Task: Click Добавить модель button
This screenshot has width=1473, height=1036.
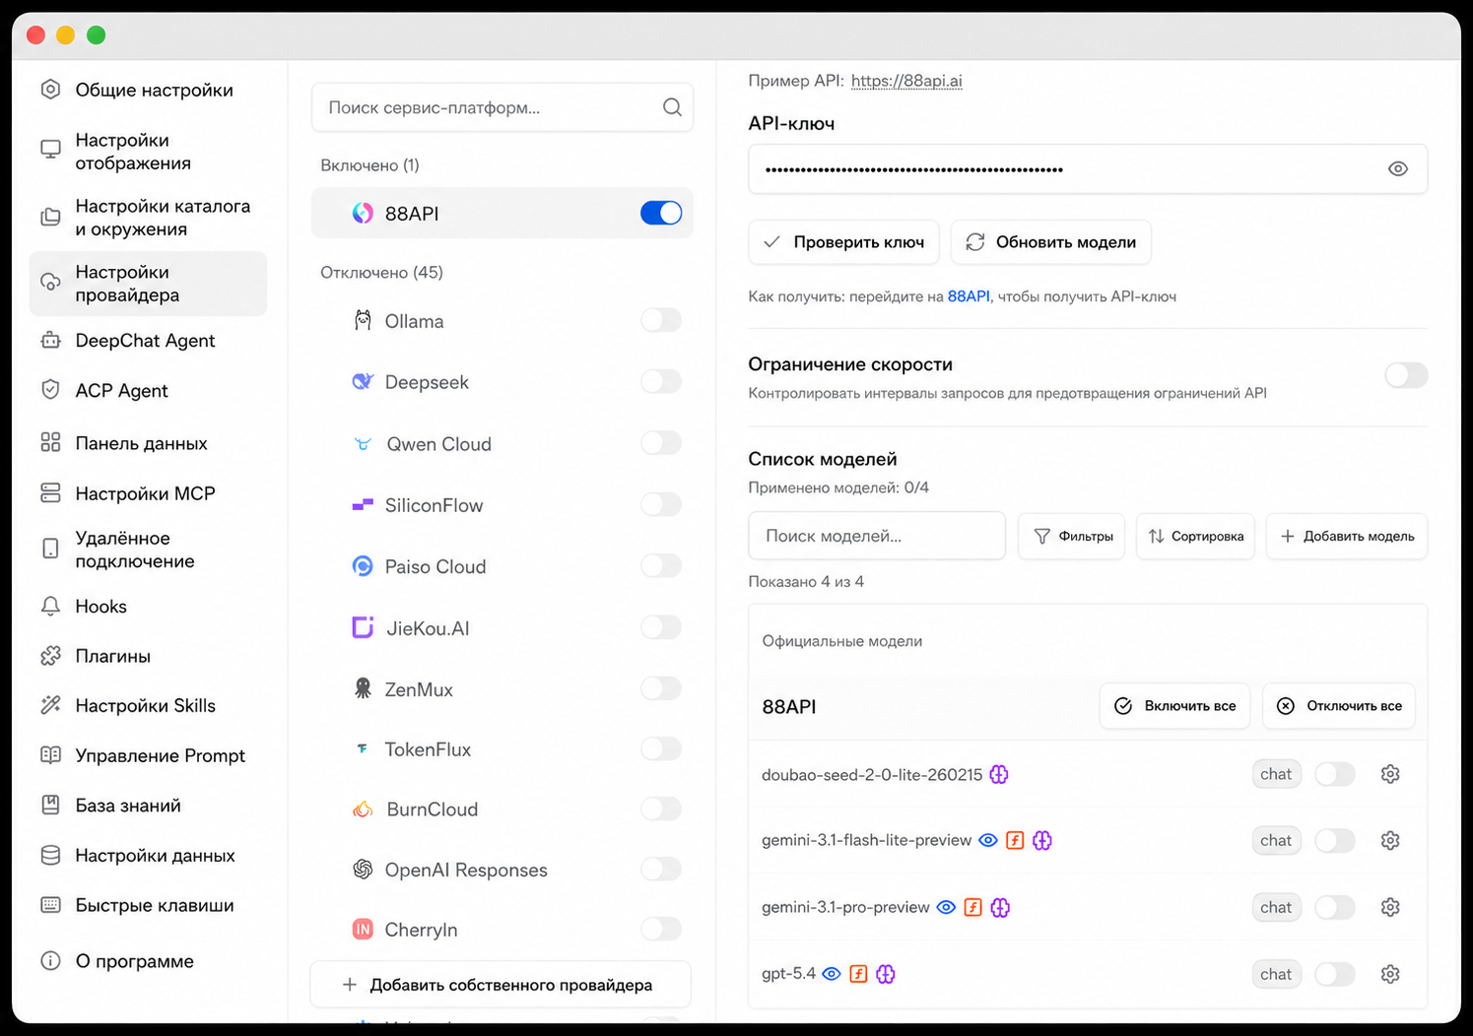Action: pos(1347,536)
